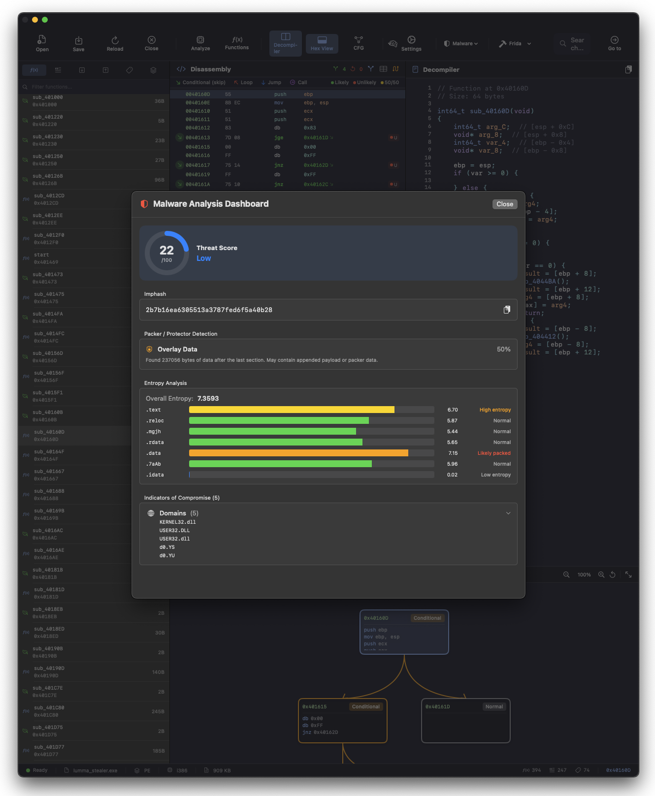Click the 0x40160D address in status bar
The image size is (655, 796).
coord(618,770)
